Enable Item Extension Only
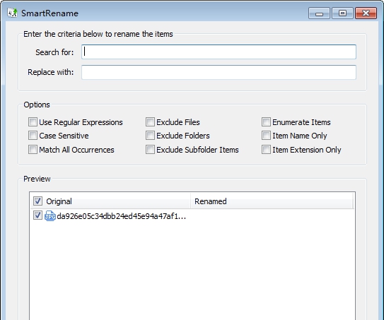This screenshot has width=384, height=320. 266,150
